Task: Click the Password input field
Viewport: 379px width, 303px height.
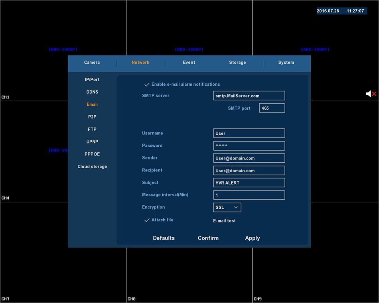Action: [249, 146]
